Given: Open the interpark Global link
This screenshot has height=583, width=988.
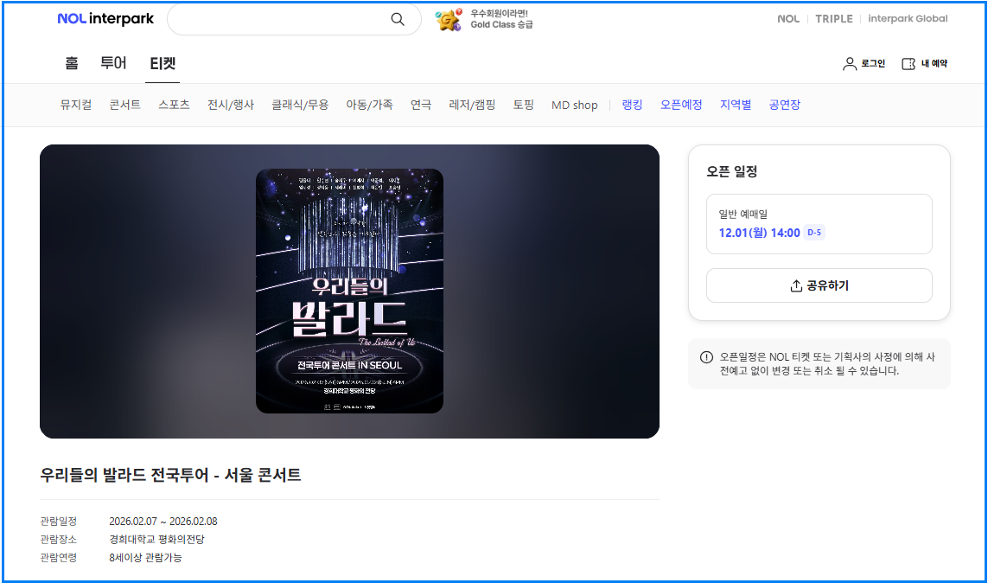Looking at the screenshot, I should 908,18.
